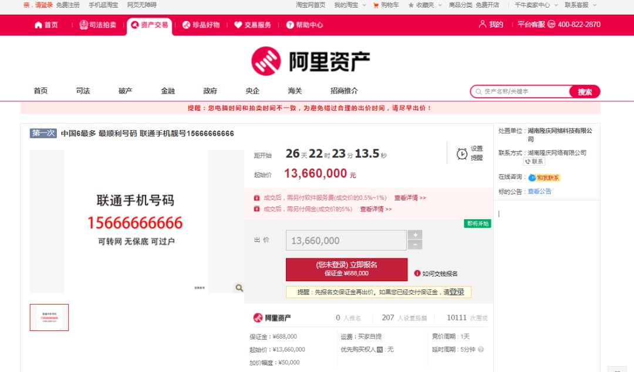This screenshot has width=634, height=372.
Task: Click the magnifier icon in the search box
Action: coord(479,91)
